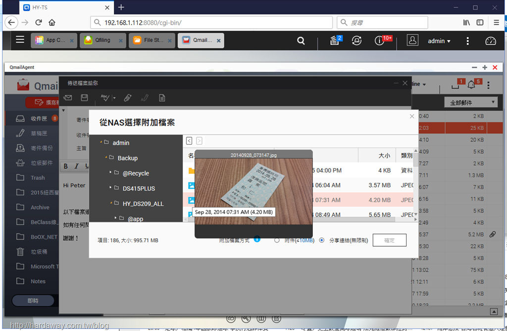Close the NAS attachment picker dialog
507x331 pixels.
[x=411, y=116]
